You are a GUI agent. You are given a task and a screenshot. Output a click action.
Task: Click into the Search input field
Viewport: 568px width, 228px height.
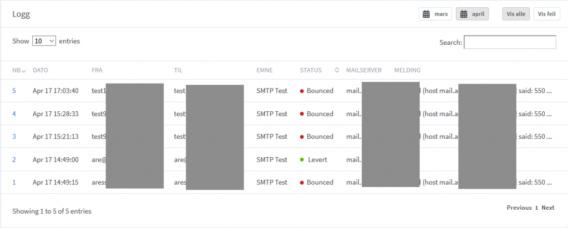click(x=510, y=42)
